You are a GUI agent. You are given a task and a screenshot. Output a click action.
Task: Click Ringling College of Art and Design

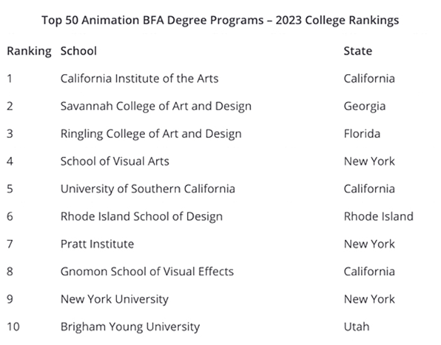(151, 134)
